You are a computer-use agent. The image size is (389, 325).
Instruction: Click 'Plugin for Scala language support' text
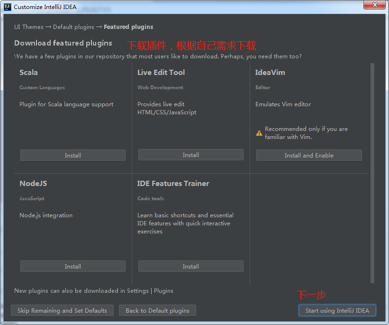[66, 104]
